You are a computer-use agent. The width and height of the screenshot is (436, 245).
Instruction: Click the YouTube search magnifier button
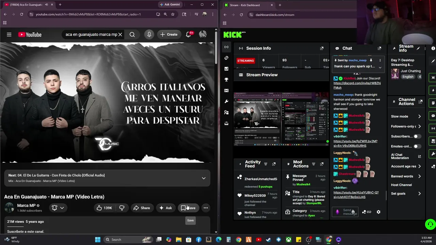pyautogui.click(x=132, y=34)
